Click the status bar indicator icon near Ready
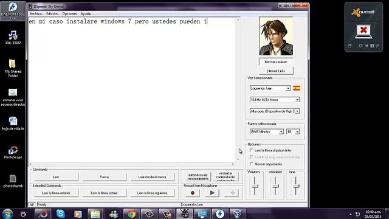The width and height of the screenshot is (389, 219). (32, 204)
